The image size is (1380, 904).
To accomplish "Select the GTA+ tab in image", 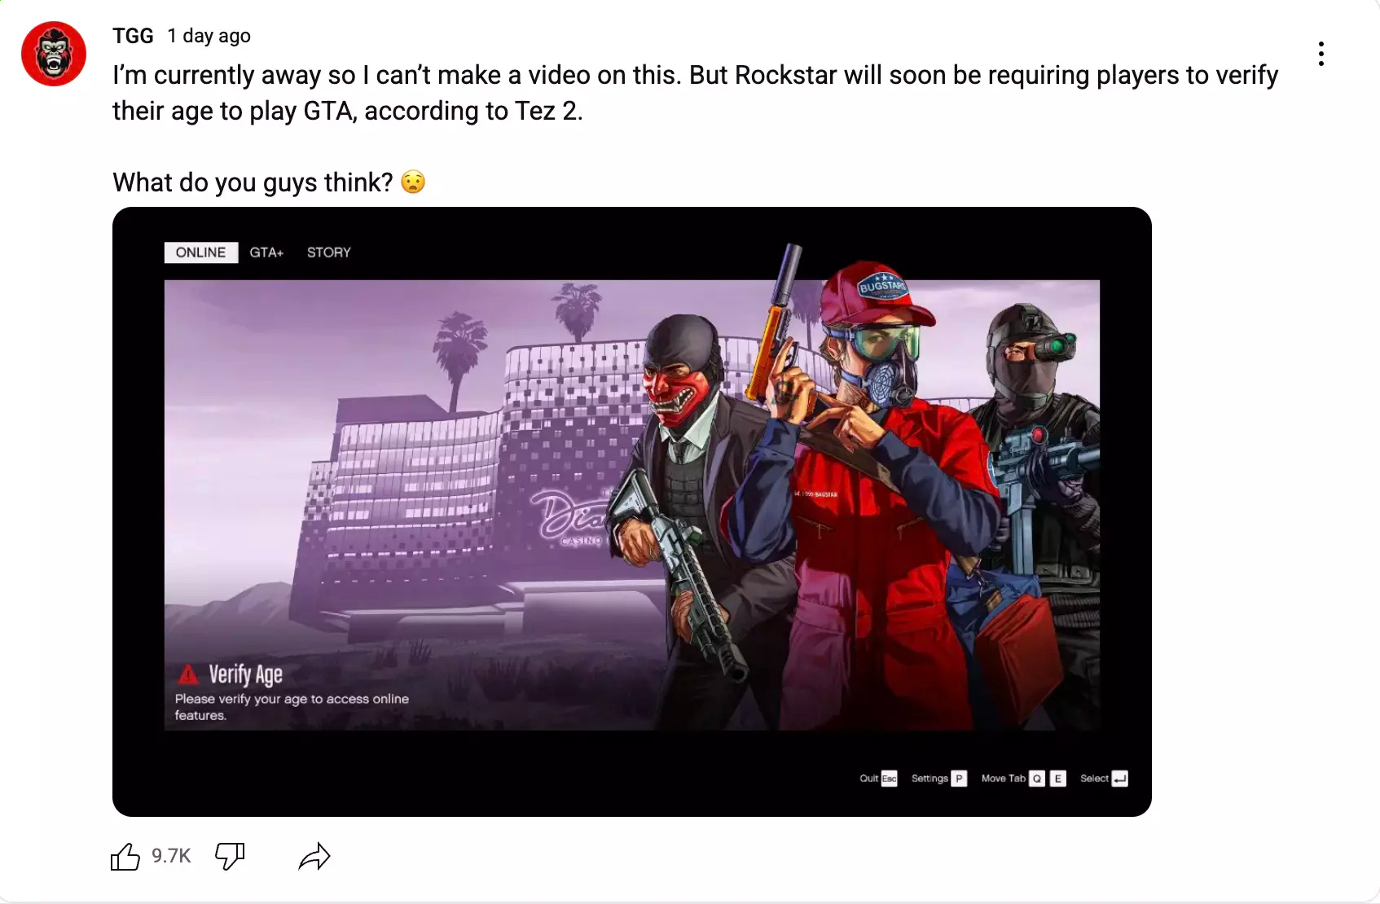I will pos(266,252).
